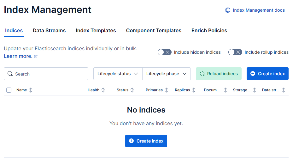Open the Index Templates tab
Screen dimensions: 293x165
(96, 31)
